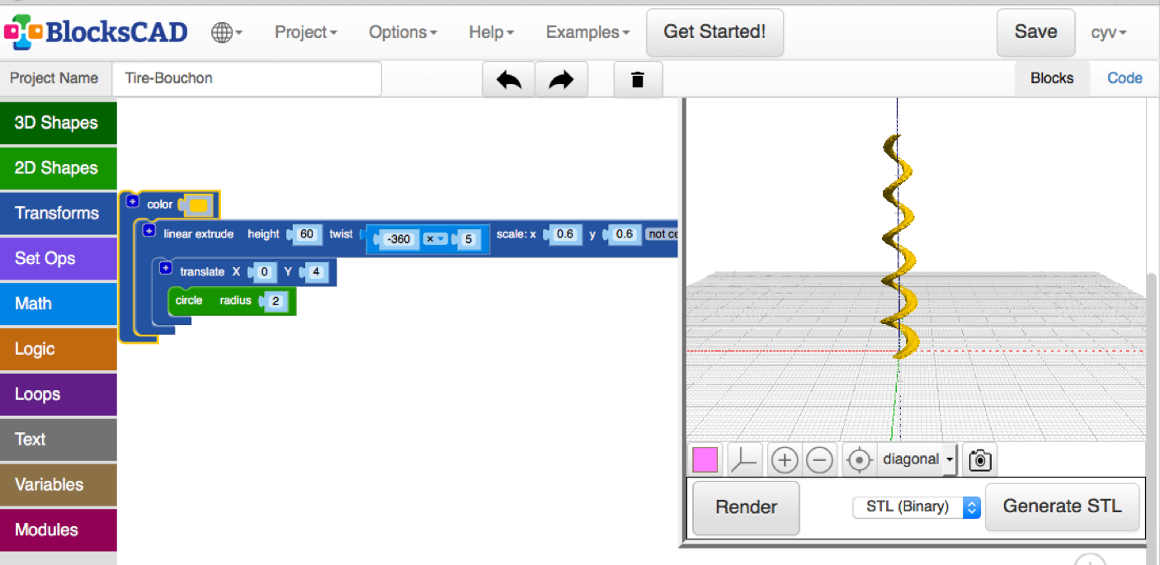Click the Redo arrow icon
This screenshot has width=1160, height=565.
click(561, 78)
